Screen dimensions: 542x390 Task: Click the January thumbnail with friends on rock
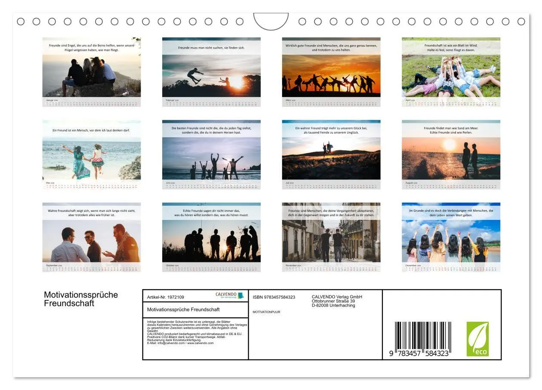coord(91,72)
